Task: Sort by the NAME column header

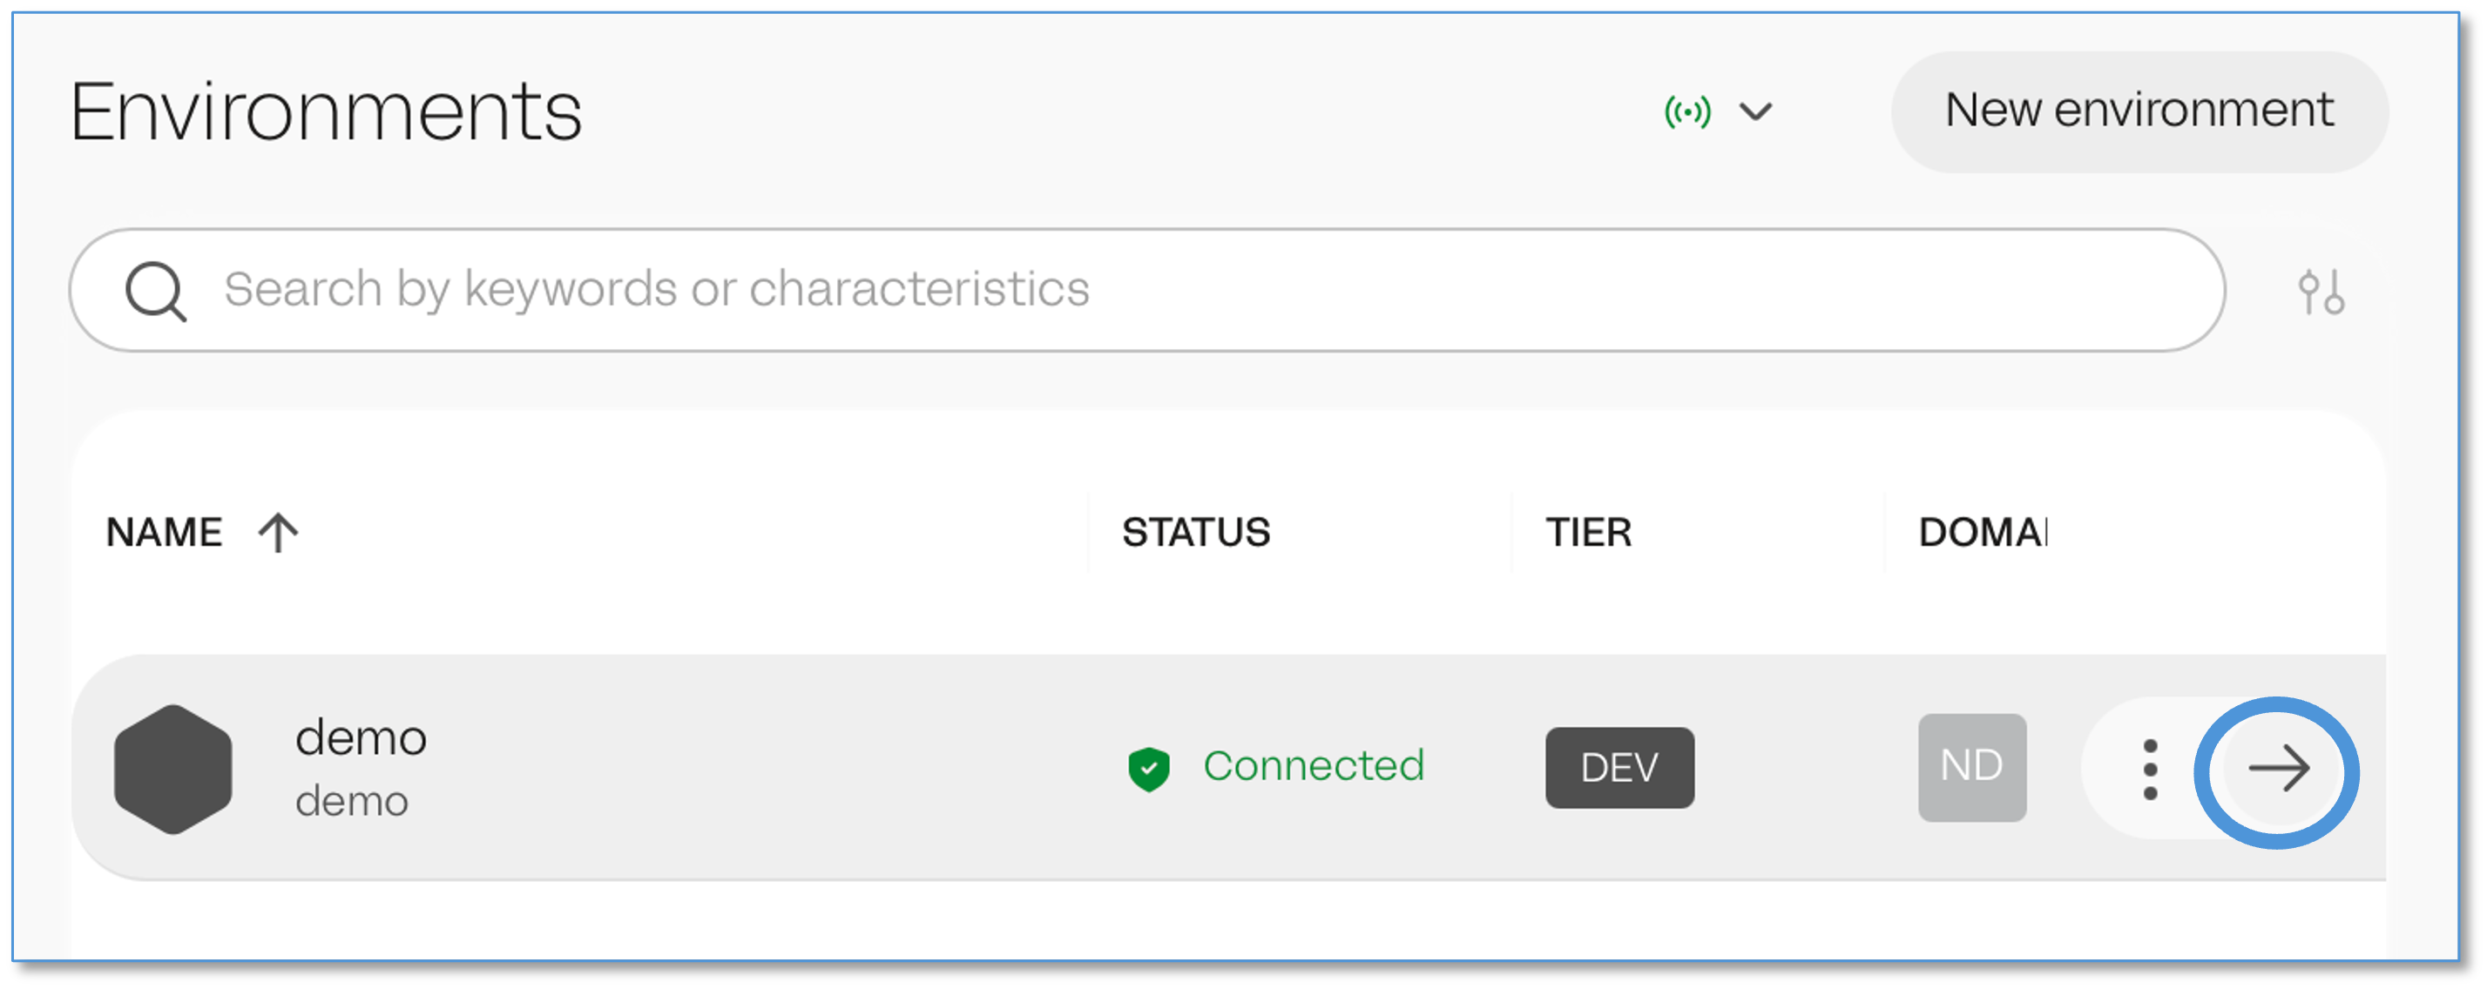Action: [164, 532]
